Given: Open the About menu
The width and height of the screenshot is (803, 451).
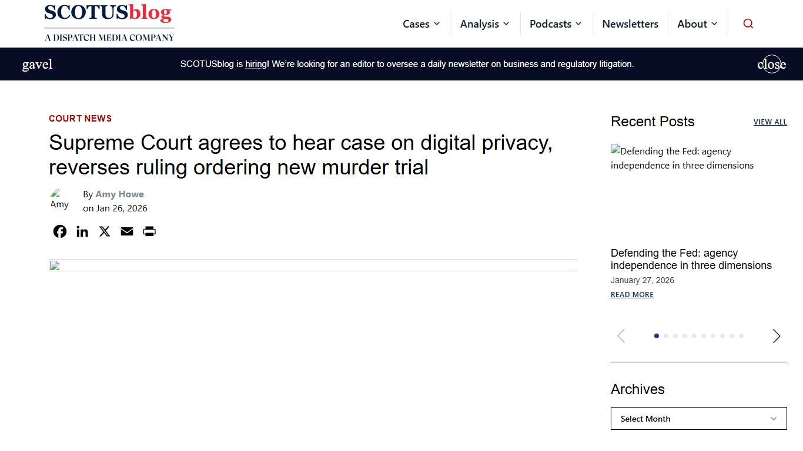Looking at the screenshot, I should click(x=697, y=23).
